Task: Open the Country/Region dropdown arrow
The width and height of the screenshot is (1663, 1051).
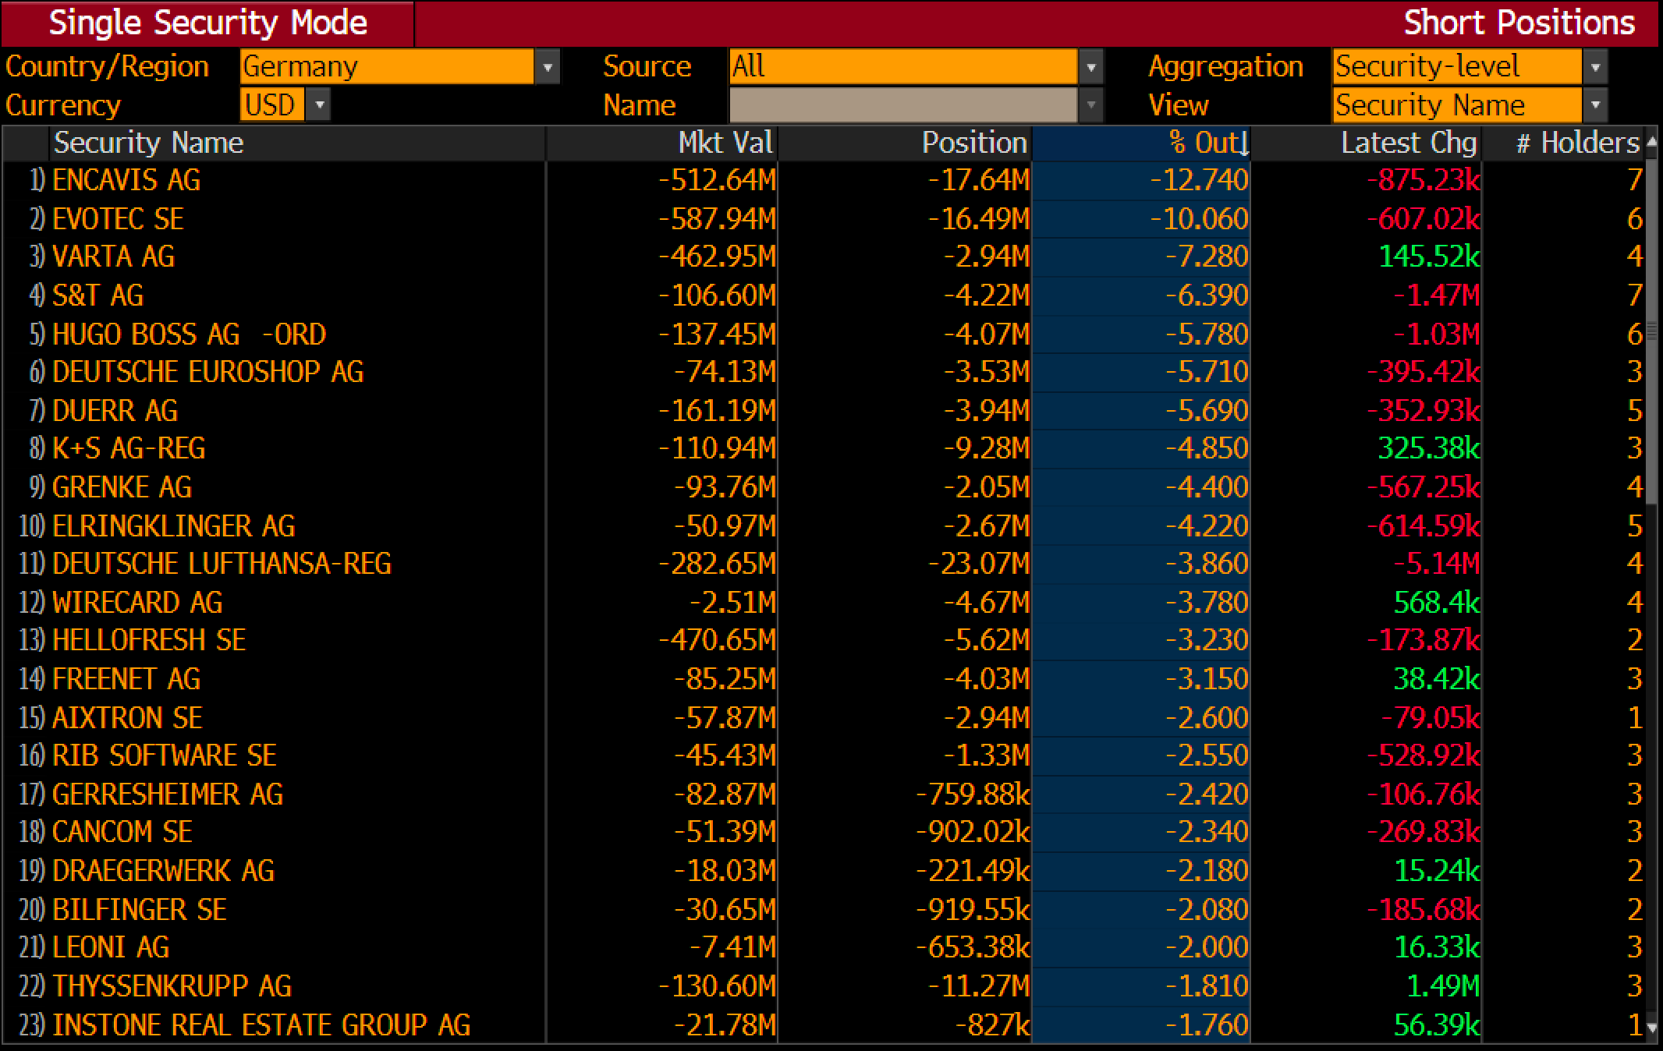Action: pyautogui.click(x=548, y=67)
